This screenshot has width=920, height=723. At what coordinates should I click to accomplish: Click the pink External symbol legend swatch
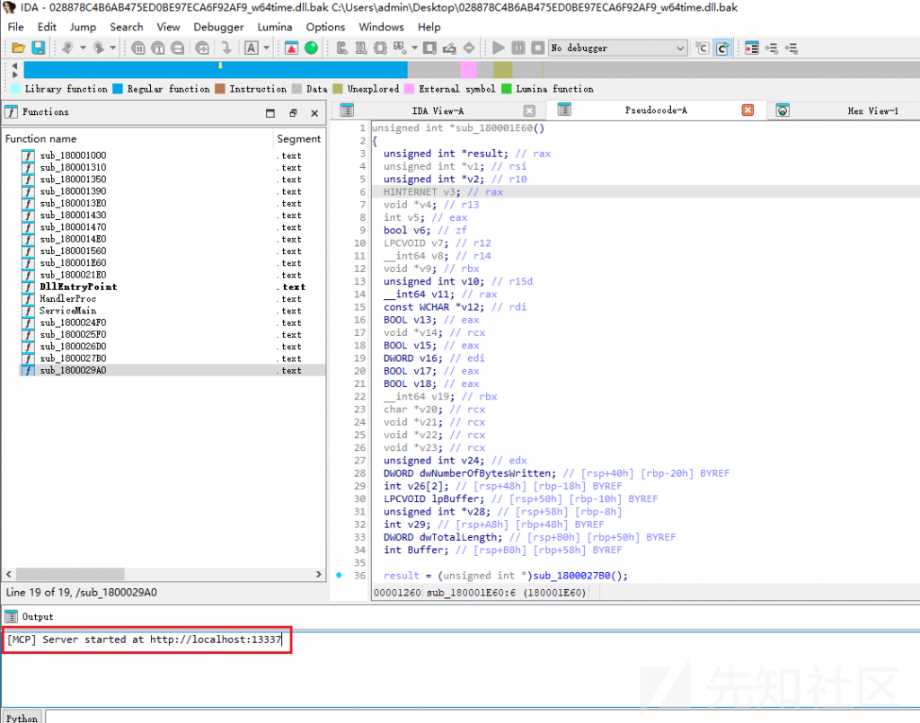[409, 89]
